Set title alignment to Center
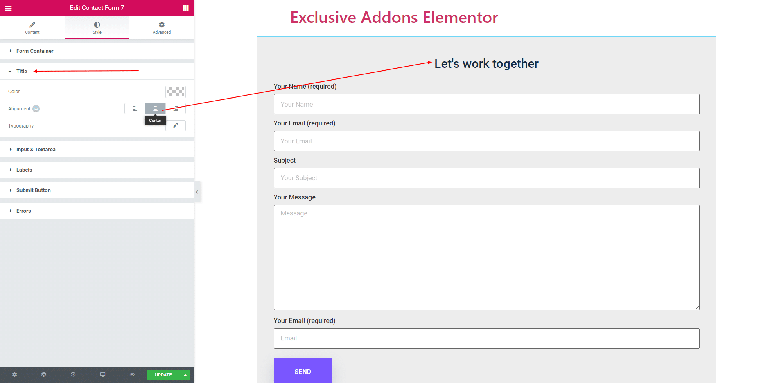 (x=155, y=109)
